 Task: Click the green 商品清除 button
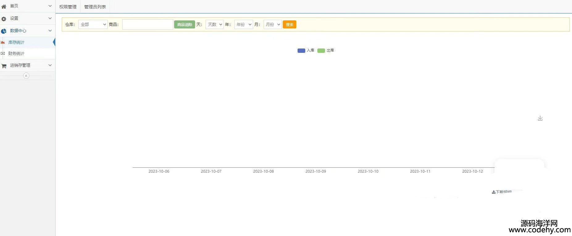click(185, 24)
